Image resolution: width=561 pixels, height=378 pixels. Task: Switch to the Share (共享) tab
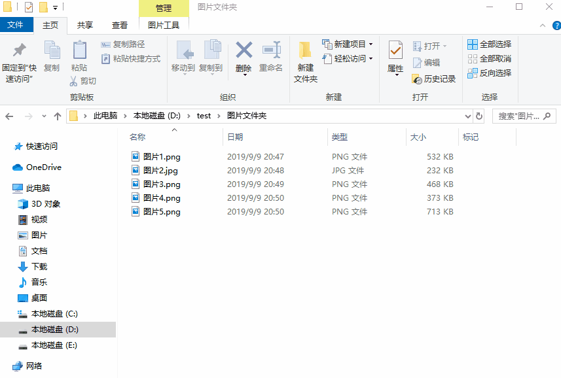85,25
